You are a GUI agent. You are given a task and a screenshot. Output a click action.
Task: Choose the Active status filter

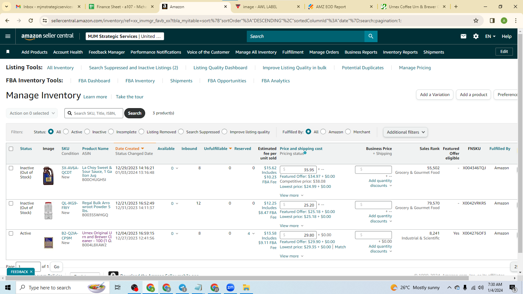click(x=66, y=132)
